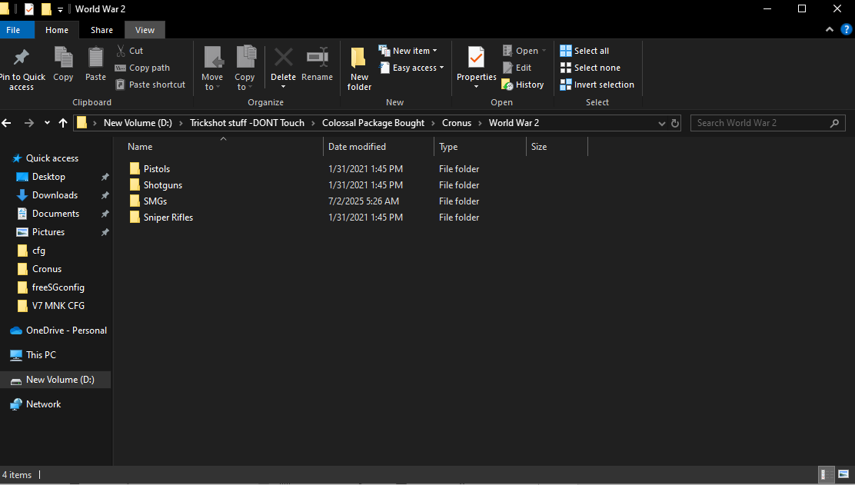Open the cfg folder in sidebar
The height and width of the screenshot is (485, 855).
click(x=38, y=251)
